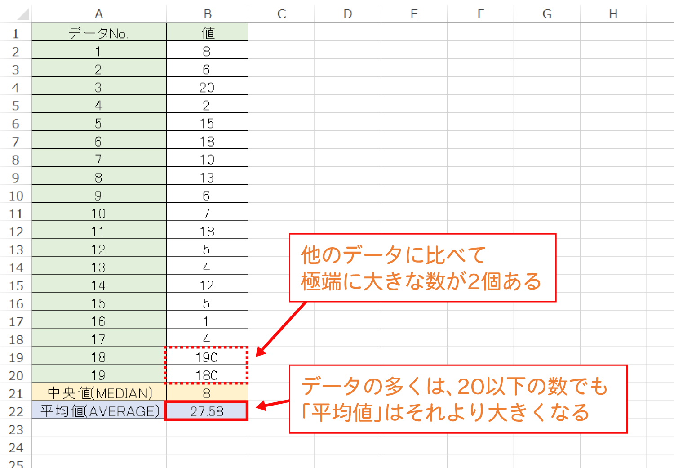674x468 pixels.
Task: Select row 22 header
Action: [16, 411]
